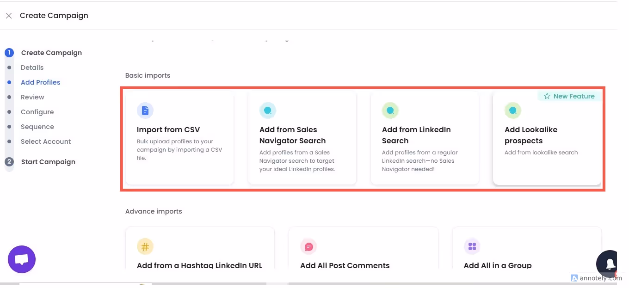Click the New Feature badge
The image size is (629, 288).
[570, 96]
